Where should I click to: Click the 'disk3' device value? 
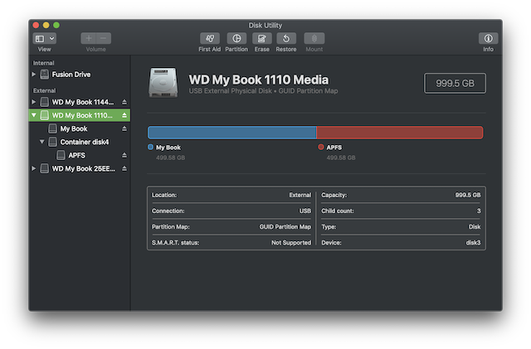(473, 243)
